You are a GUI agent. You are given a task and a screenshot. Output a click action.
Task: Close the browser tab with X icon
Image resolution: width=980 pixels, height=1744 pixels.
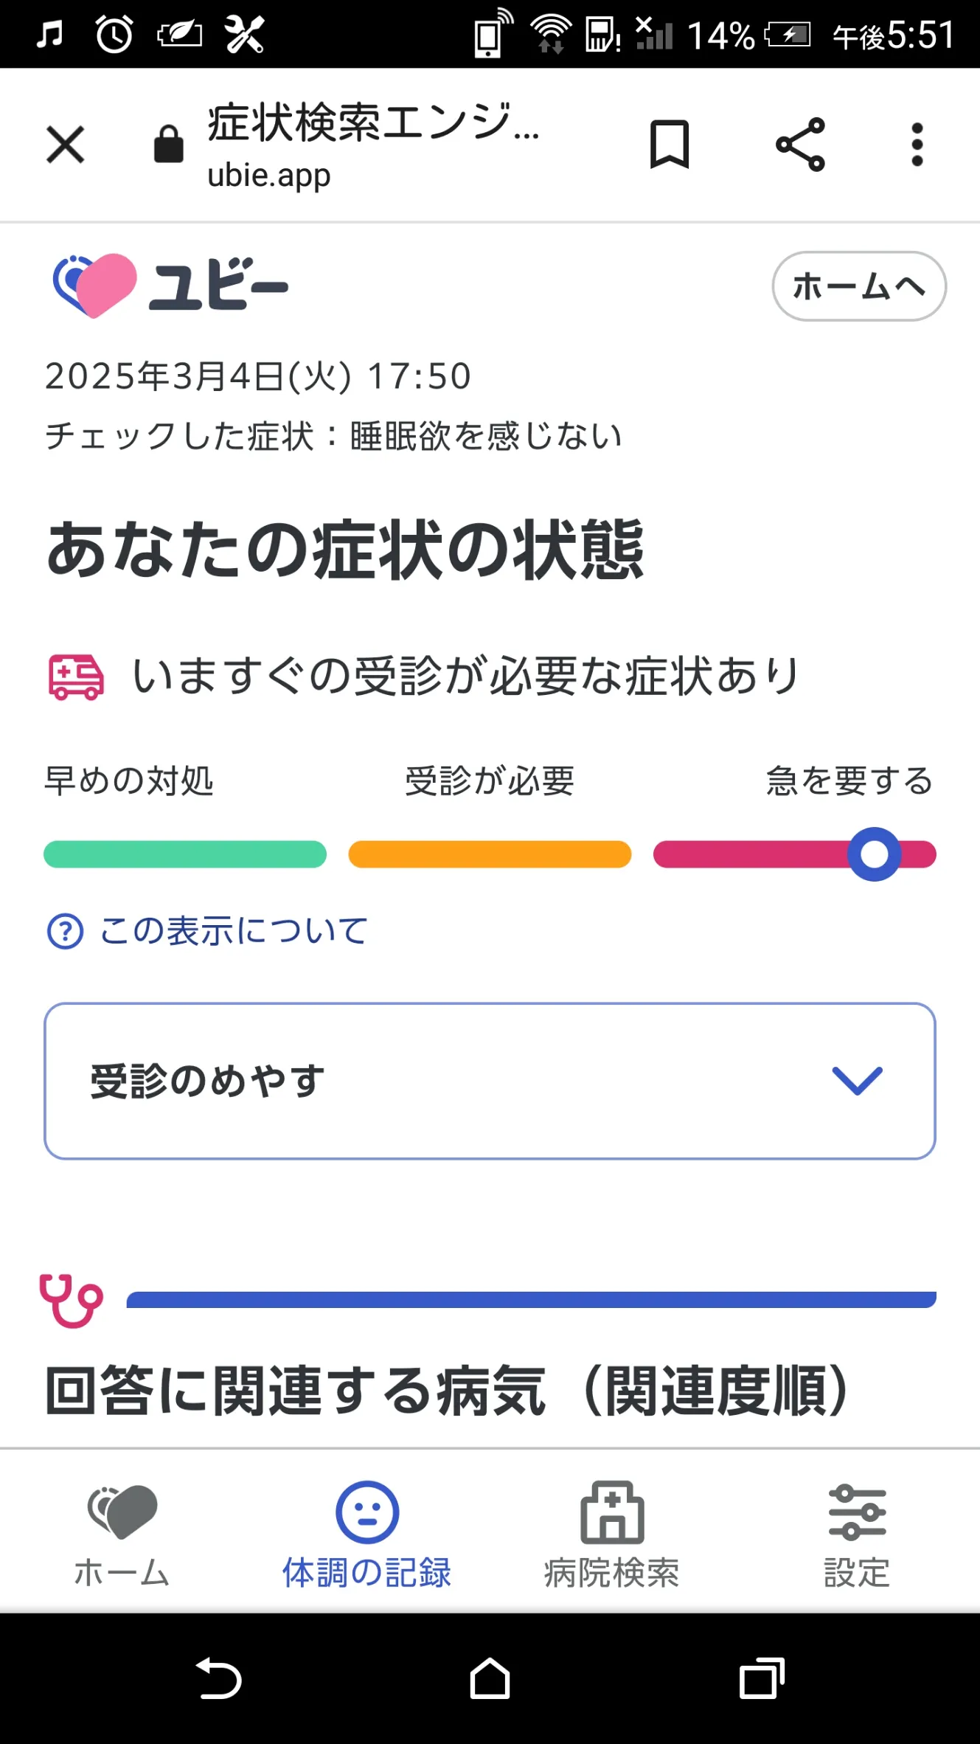pos(65,144)
